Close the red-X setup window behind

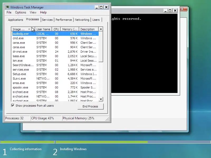click(x=184, y=9)
